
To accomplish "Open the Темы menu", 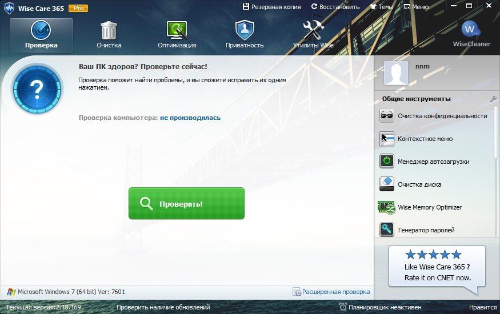I will [x=381, y=7].
